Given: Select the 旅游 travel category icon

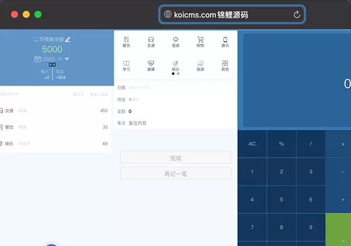Looking at the screenshot, I should (200, 66).
